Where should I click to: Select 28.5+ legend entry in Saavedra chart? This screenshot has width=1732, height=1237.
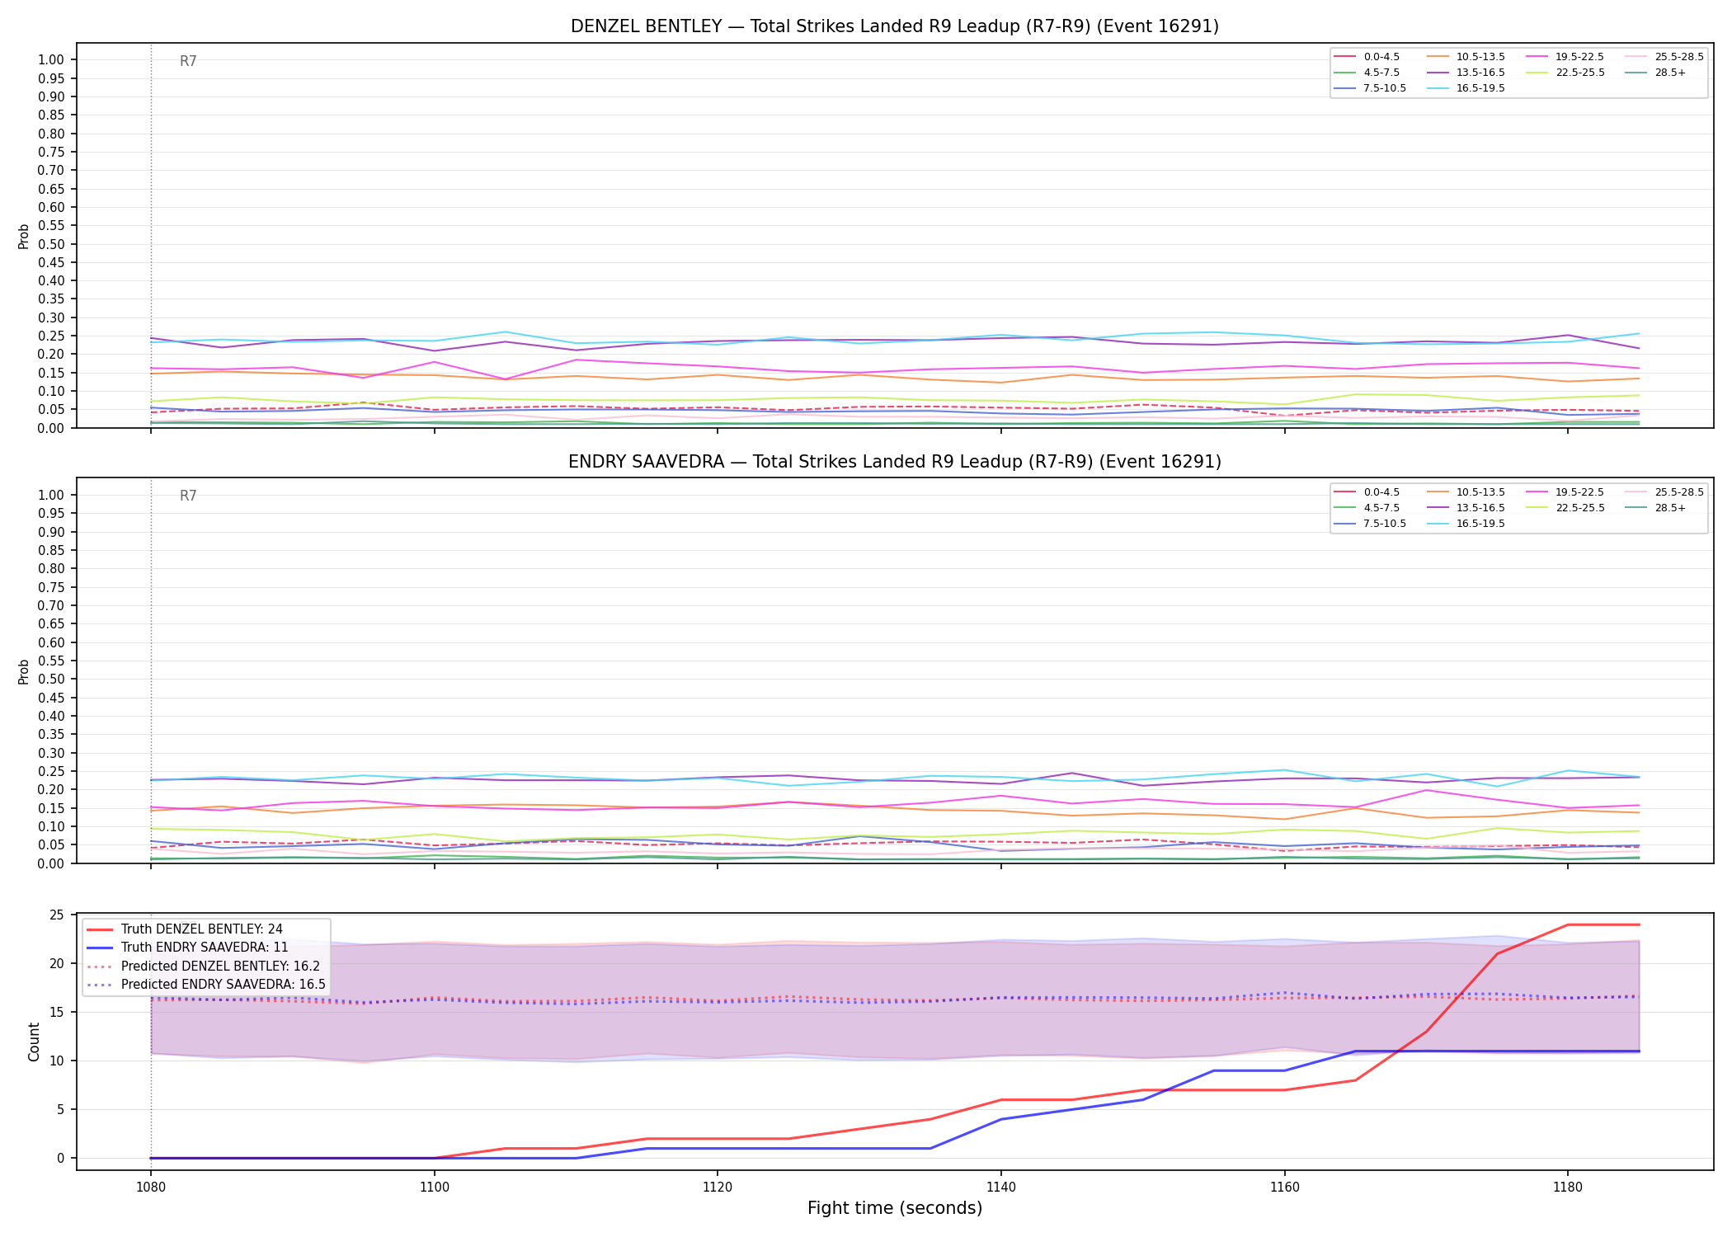click(x=1656, y=508)
